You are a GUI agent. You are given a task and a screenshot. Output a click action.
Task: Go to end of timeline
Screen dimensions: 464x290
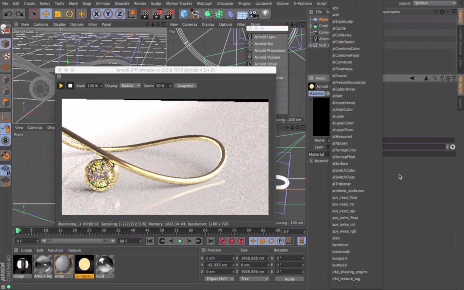(x=211, y=241)
